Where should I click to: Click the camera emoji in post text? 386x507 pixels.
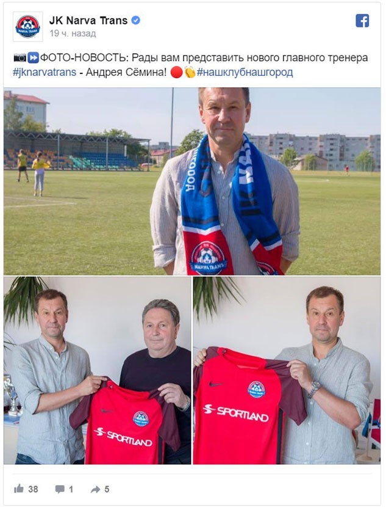coord(20,58)
